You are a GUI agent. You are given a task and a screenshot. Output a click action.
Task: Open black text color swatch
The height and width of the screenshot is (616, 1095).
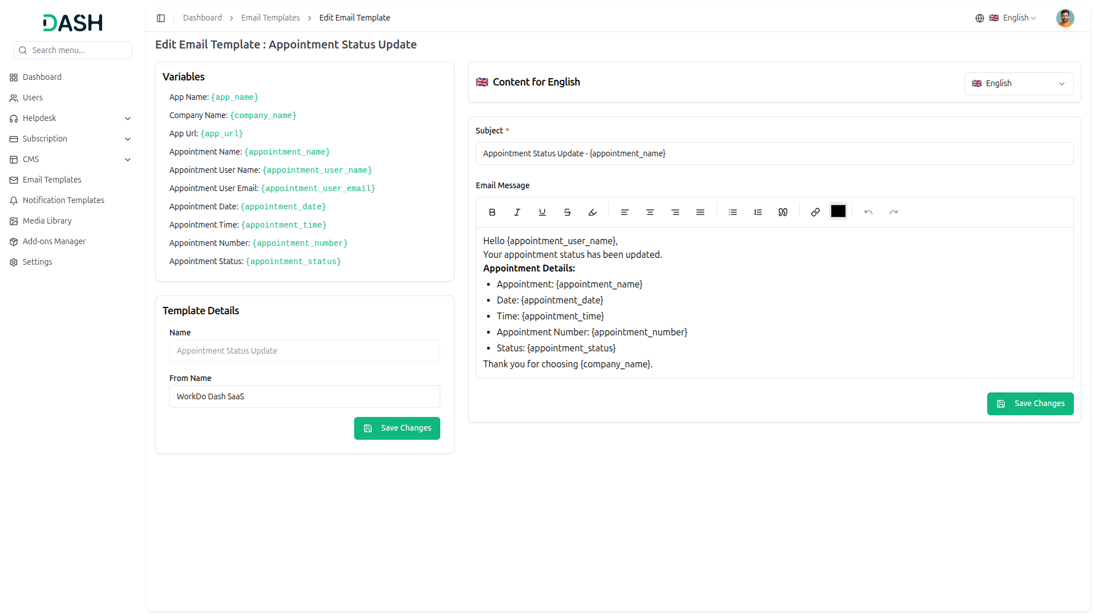(838, 211)
